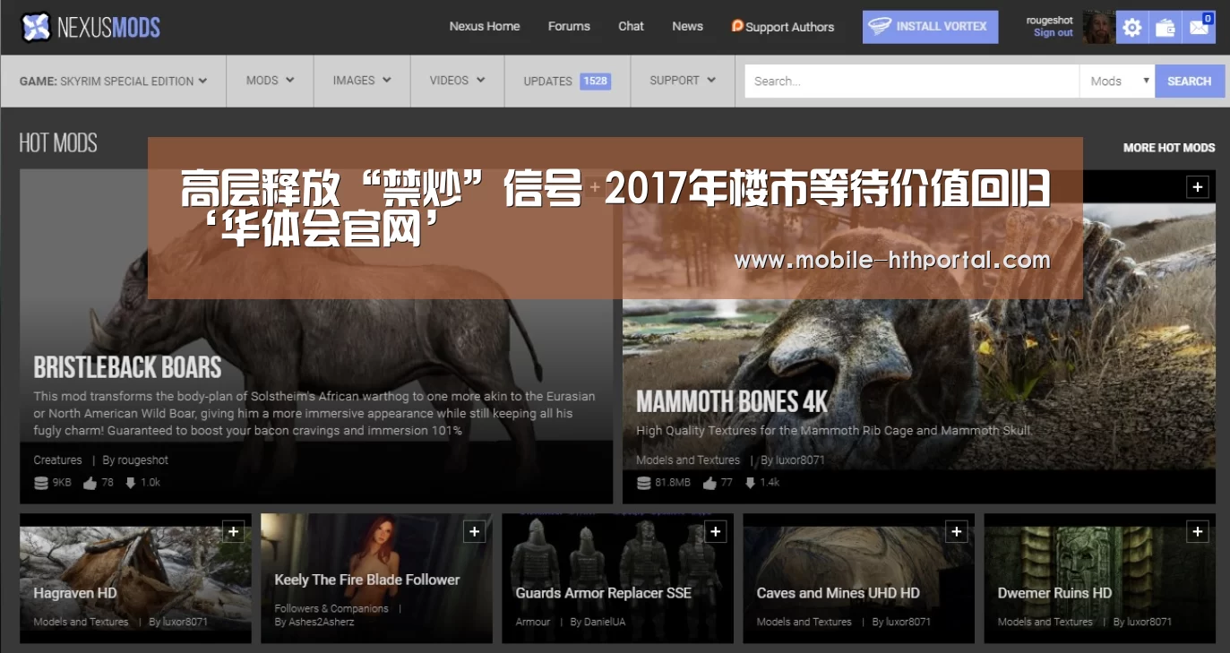Click the file size icon beside 9KB
Viewport: 1230px width, 653px height.
(x=40, y=483)
